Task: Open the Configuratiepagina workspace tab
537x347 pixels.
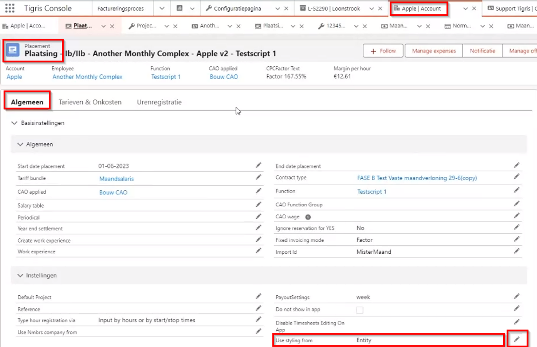Action: point(237,9)
